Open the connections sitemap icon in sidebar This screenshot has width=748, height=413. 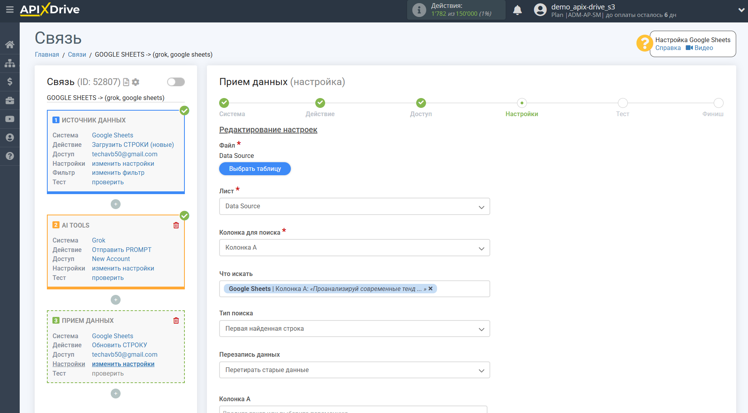point(10,63)
